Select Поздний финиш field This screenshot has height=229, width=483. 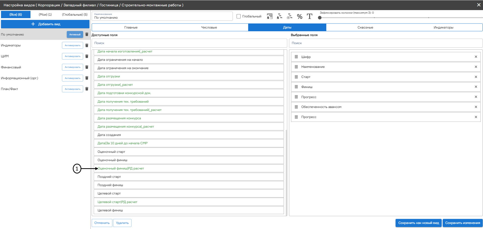click(x=189, y=185)
